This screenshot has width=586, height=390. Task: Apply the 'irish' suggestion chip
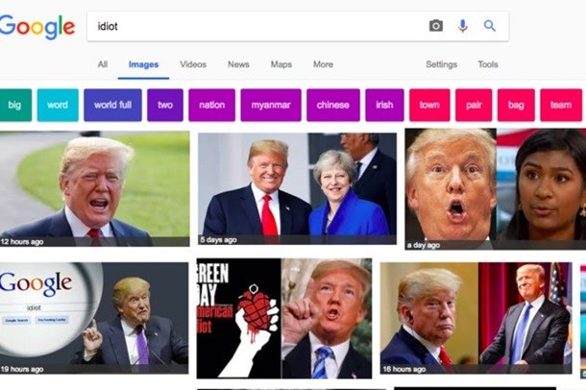(x=384, y=105)
